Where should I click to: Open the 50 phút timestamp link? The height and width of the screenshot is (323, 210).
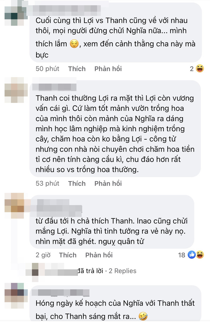click(x=47, y=69)
